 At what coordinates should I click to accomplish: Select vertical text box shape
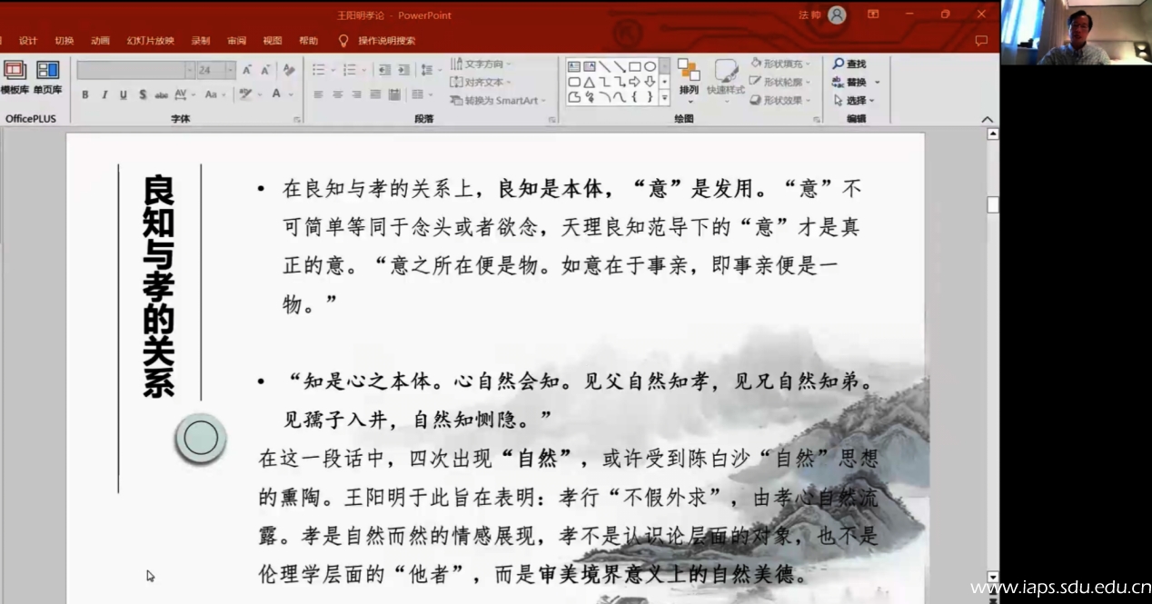tap(590, 66)
